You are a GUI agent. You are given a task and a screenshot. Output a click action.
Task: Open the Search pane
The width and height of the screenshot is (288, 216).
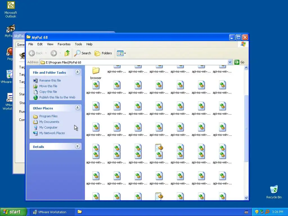pos(83,53)
